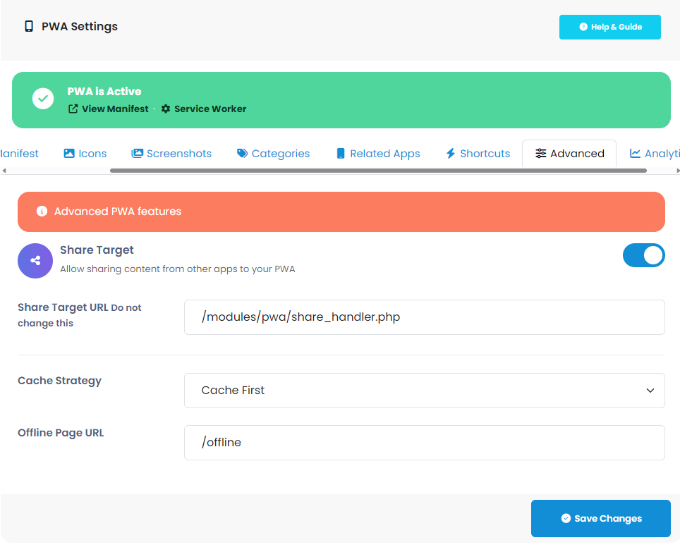Screen dimensions: 680x552
Task: Click the left arrow to scroll tabs
Action: click(5, 169)
